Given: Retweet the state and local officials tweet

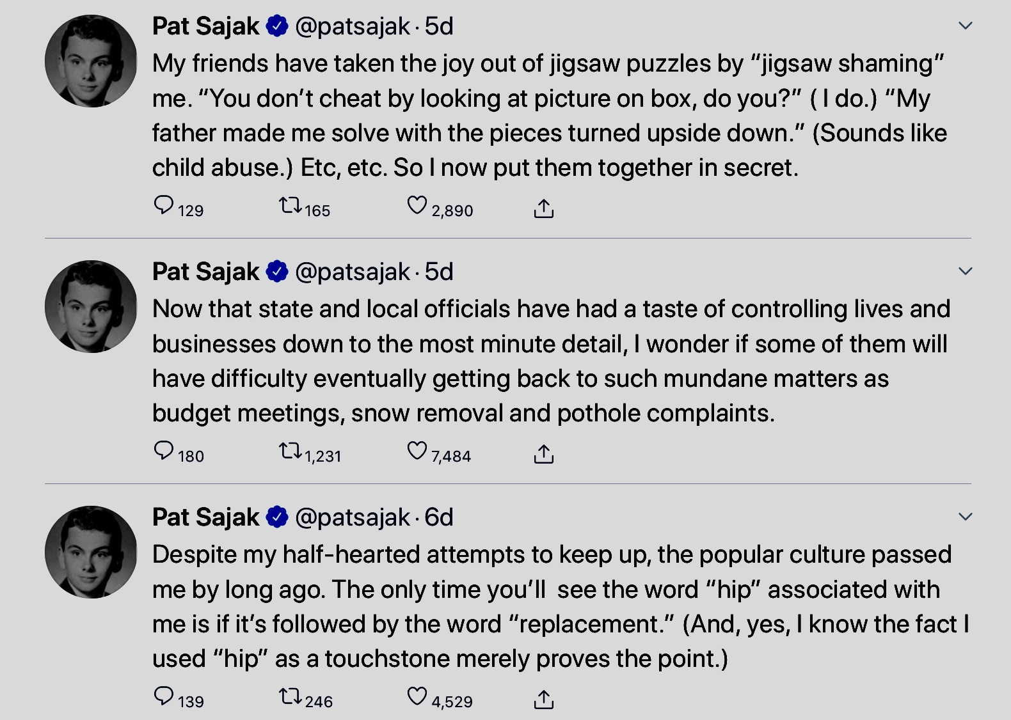Looking at the screenshot, I should (291, 451).
